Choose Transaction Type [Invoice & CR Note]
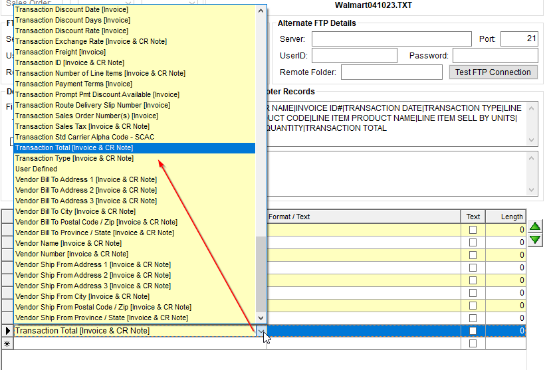This screenshot has width=549, height=370. (x=134, y=158)
